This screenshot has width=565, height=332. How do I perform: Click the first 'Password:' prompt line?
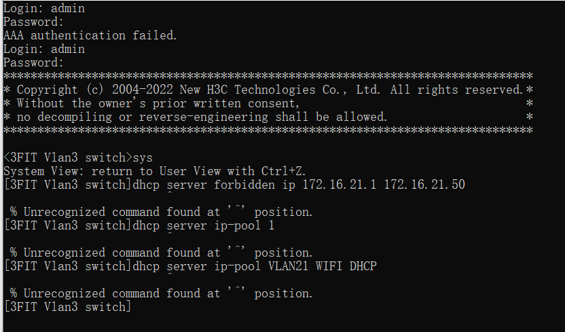[x=33, y=22]
